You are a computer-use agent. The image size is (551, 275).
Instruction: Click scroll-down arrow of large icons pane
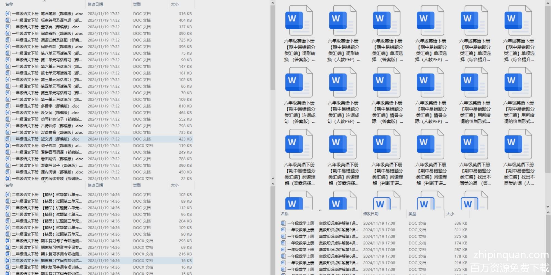[548, 207]
